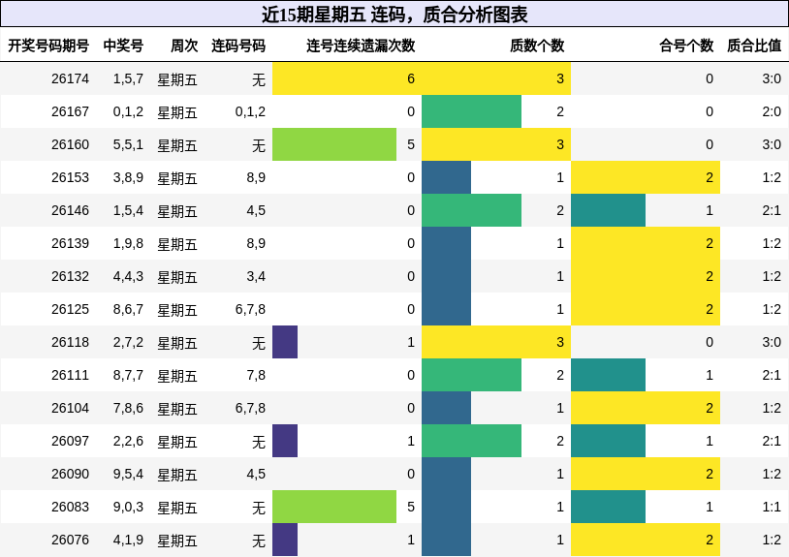This screenshot has height=557, width=789.
Task: Select winning number 2,2,6
Action: coord(128,441)
